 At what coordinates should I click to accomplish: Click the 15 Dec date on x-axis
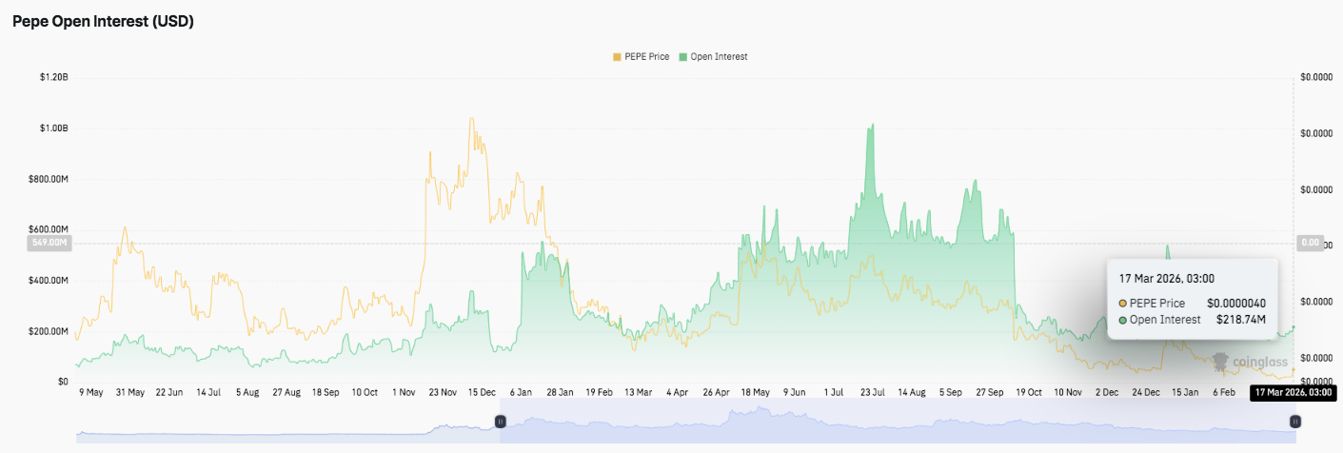pos(481,392)
